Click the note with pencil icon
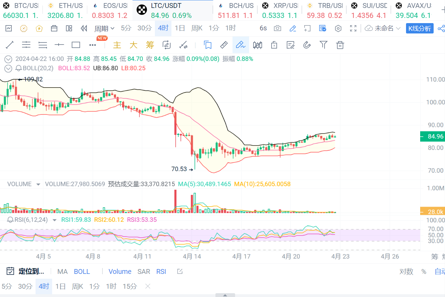The image size is (445, 297). (290, 45)
